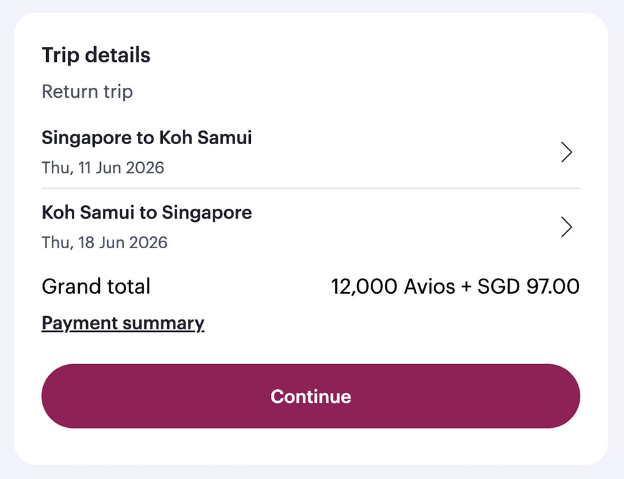Open the Payment summary link
This screenshot has height=479, width=624.
pyautogui.click(x=123, y=323)
